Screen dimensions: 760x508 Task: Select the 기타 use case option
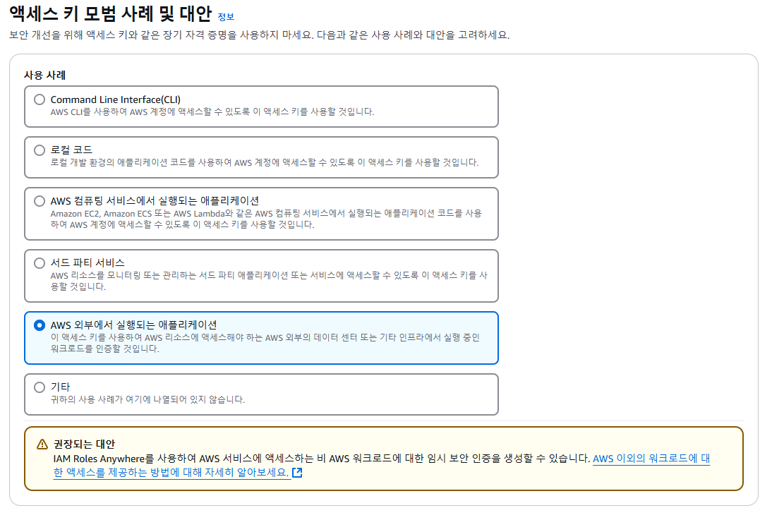coord(40,386)
